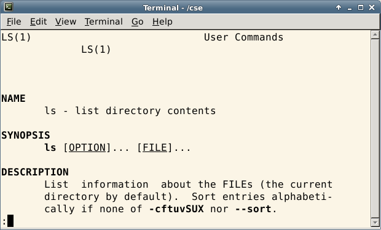The image size is (381, 230).
Task: Click the underlined FILE text in the synopsis
Action: [155, 148]
